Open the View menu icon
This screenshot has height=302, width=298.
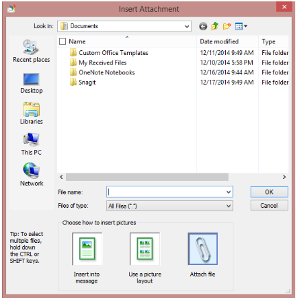(x=241, y=26)
